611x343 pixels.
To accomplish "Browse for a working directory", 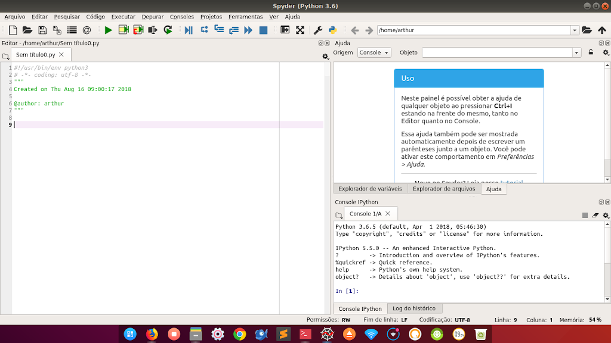I will [x=587, y=30].
